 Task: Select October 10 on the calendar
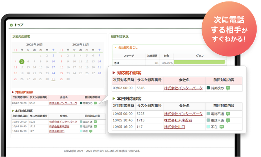point(53,61)
